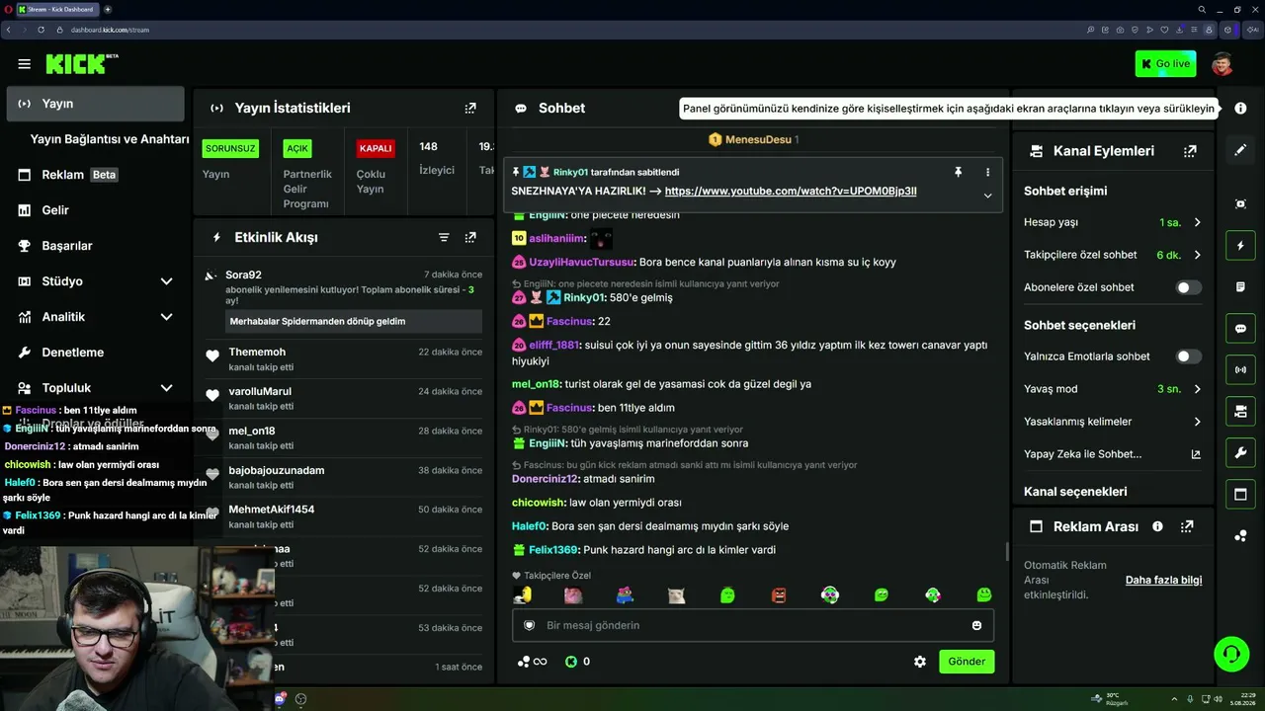Screen dimensions: 1265x711
Task: Pop out the Kanal Eylemleri panel
Action: [1190, 151]
